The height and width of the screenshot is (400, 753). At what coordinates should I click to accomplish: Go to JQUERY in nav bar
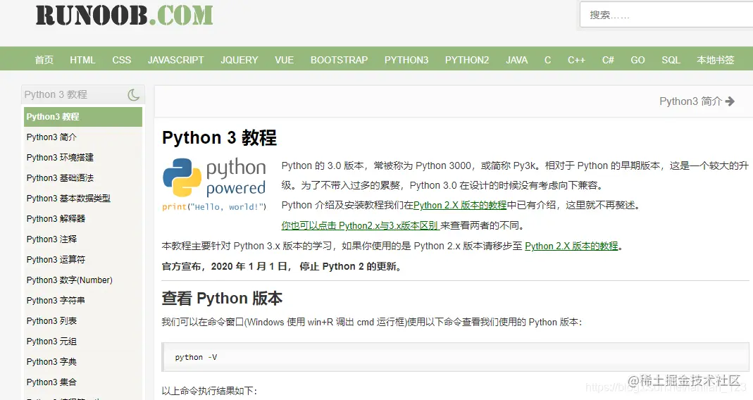pos(239,60)
